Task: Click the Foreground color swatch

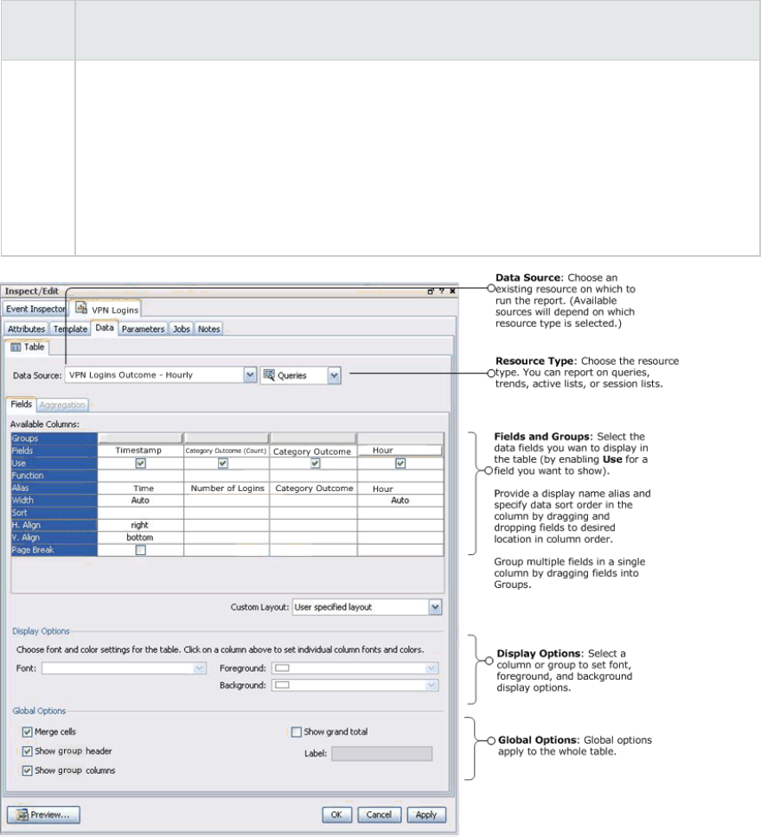Action: [x=282, y=668]
